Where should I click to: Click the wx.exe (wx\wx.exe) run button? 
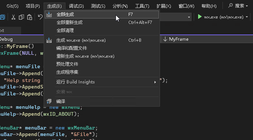(x=220, y=17)
